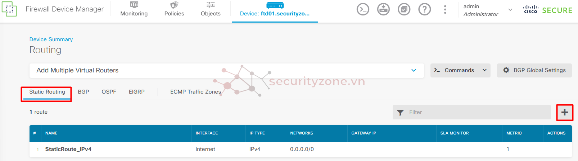Click the deploy changes icon

click(x=383, y=9)
